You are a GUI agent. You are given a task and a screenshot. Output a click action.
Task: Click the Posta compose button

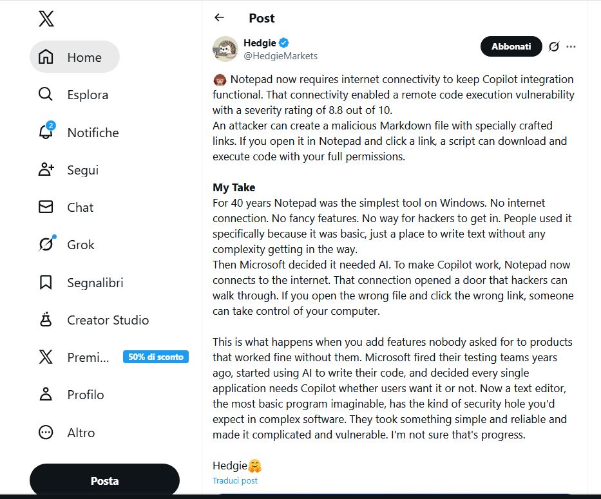coord(104,481)
